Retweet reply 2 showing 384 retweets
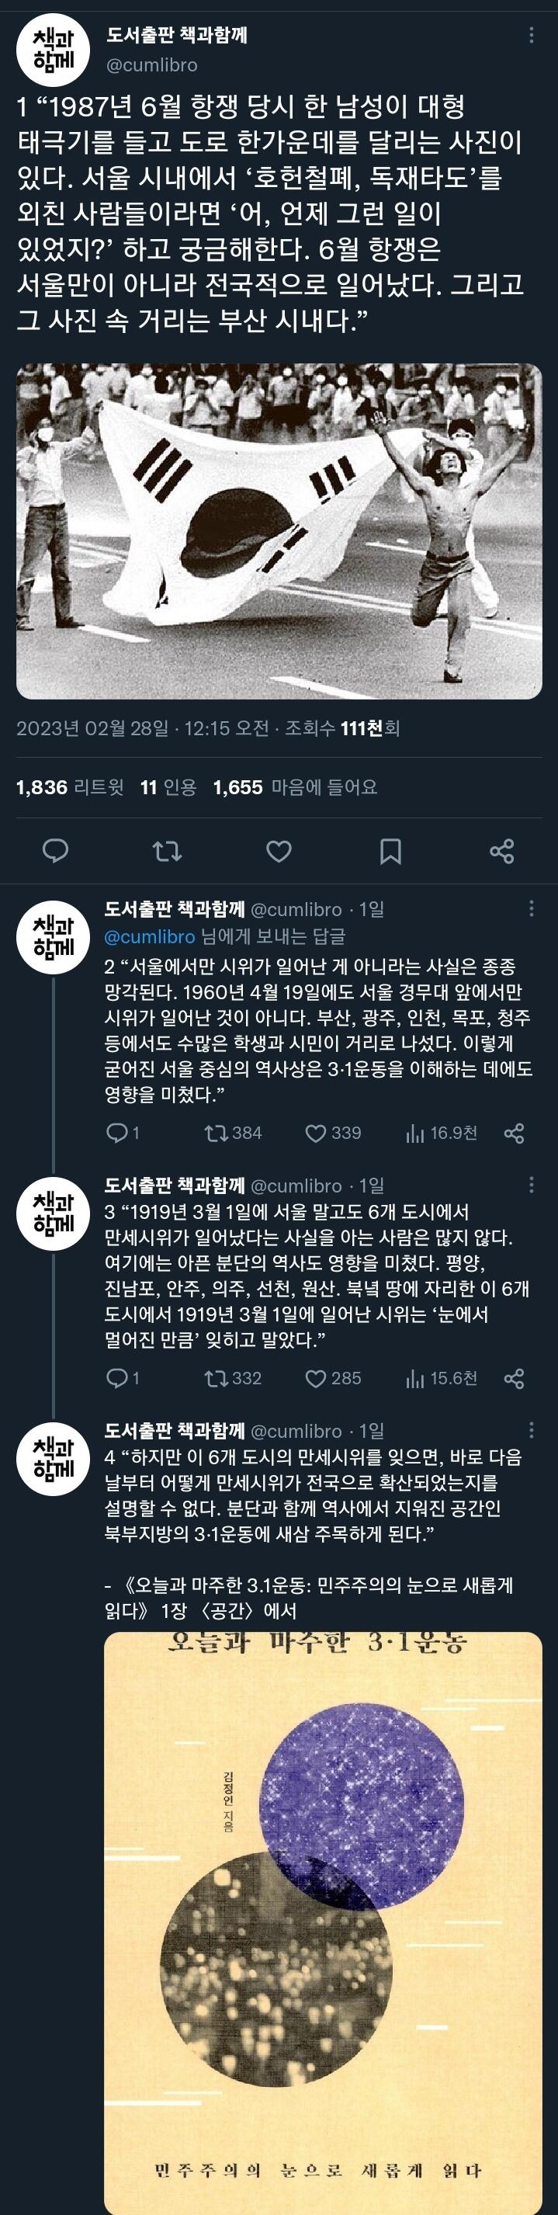The image size is (558, 2215). tap(233, 1134)
